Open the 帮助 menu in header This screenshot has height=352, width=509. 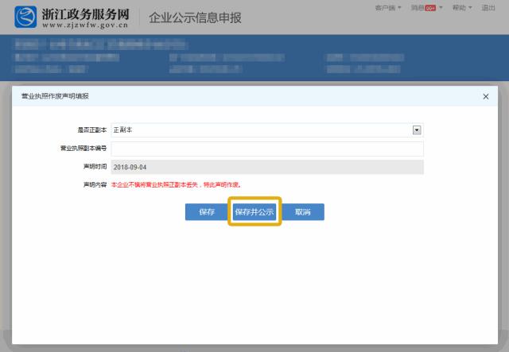tap(462, 8)
